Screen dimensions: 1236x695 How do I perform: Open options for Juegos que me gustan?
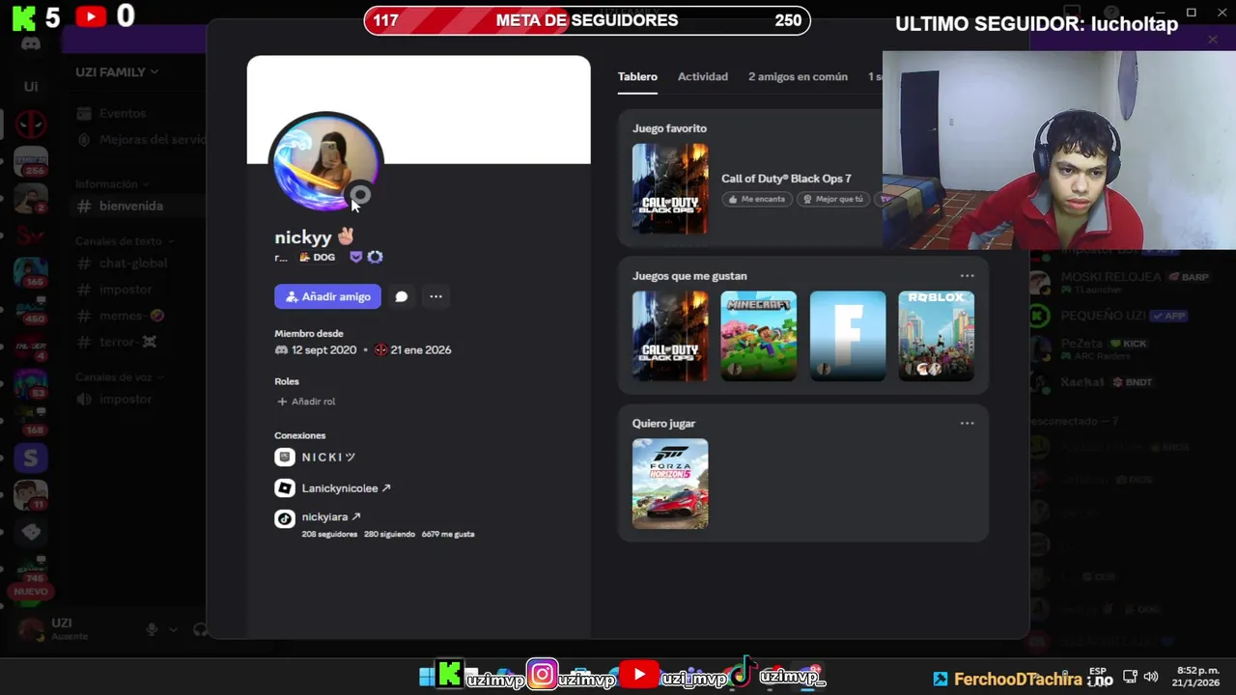[967, 276]
